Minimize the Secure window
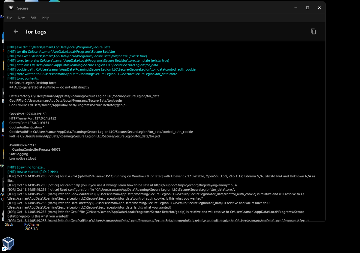The width and height of the screenshot is (360, 253). pos(296,8)
